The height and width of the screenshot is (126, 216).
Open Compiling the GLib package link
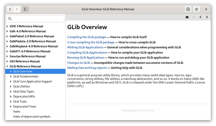pos(86,37)
